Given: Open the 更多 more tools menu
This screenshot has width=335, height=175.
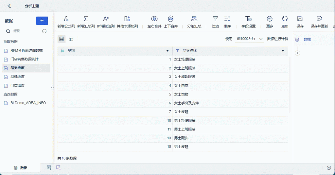Looking at the screenshot, I should [270, 22].
